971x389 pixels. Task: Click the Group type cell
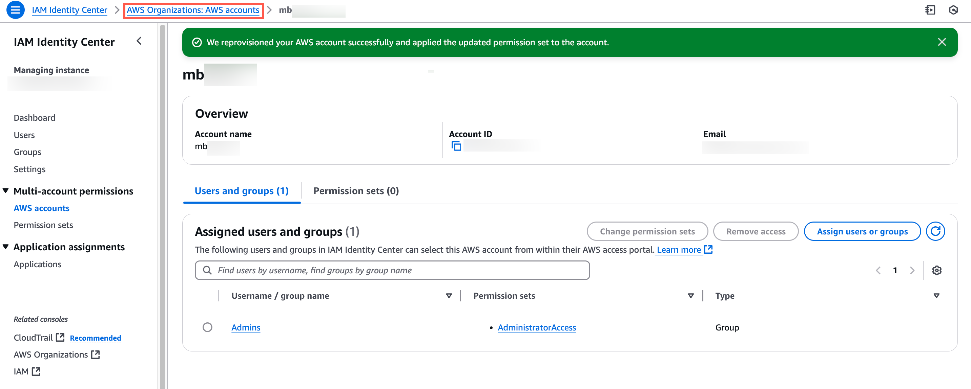click(x=727, y=327)
